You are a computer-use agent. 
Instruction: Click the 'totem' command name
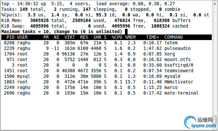(x=171, y=43)
